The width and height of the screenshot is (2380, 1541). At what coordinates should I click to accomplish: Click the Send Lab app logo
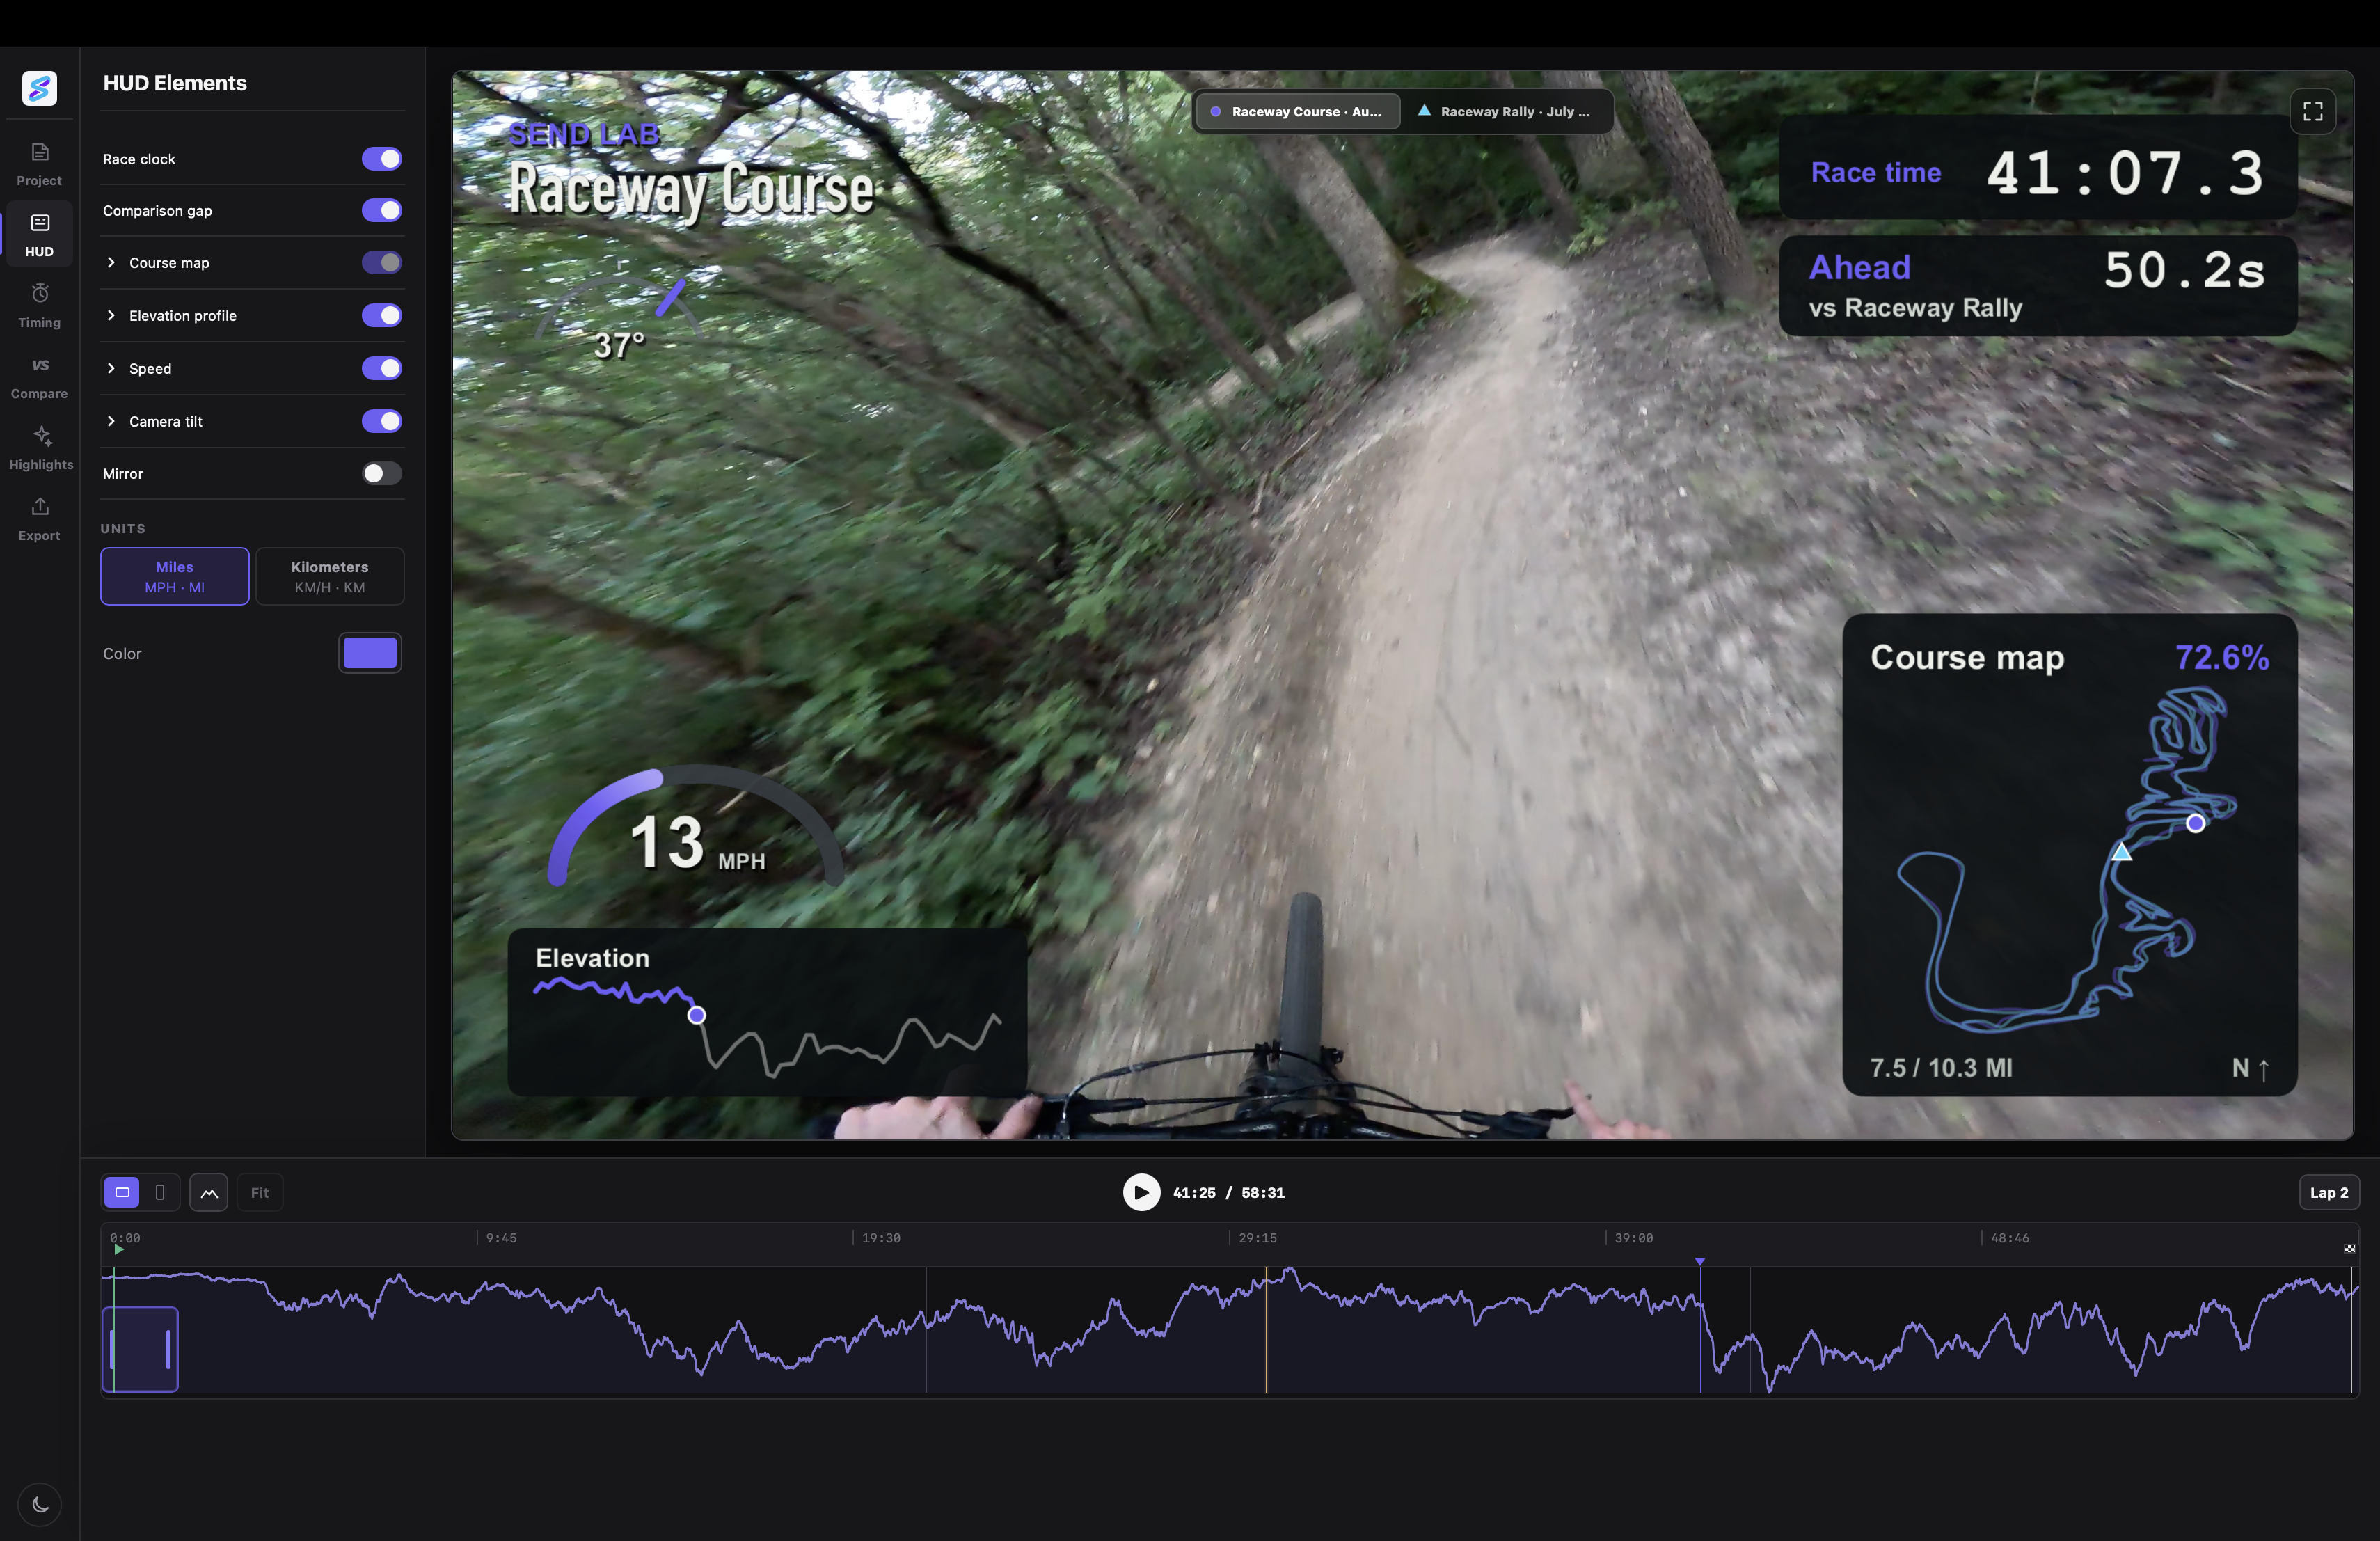[x=39, y=88]
